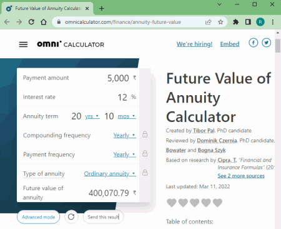Open the Twitter share icon

(266, 43)
